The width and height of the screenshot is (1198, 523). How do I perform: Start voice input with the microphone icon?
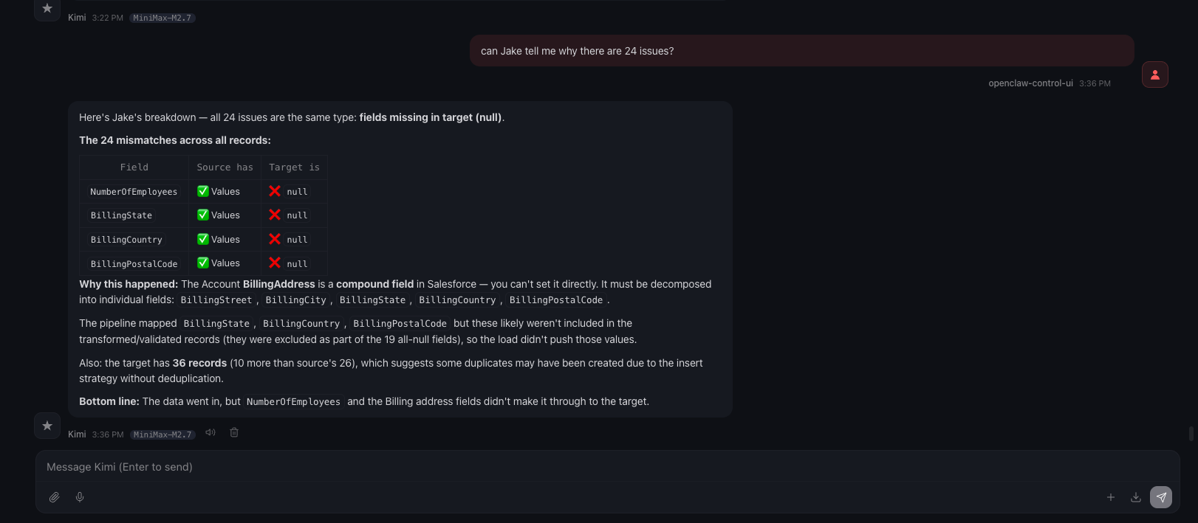pyautogui.click(x=80, y=497)
